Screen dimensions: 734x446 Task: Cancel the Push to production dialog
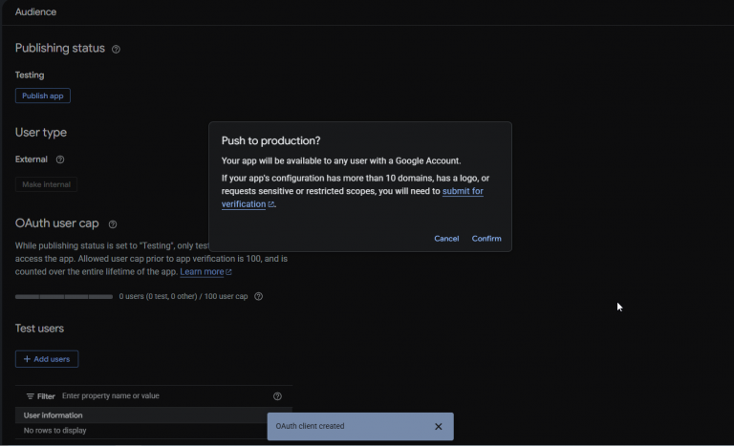click(x=446, y=238)
